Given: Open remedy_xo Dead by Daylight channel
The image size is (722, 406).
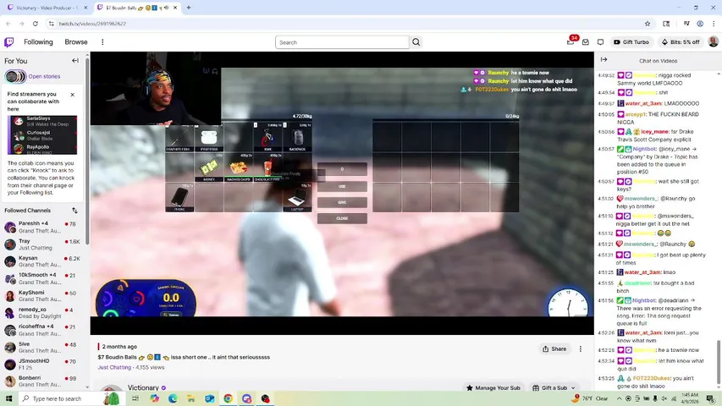Looking at the screenshot, I should (x=41, y=313).
